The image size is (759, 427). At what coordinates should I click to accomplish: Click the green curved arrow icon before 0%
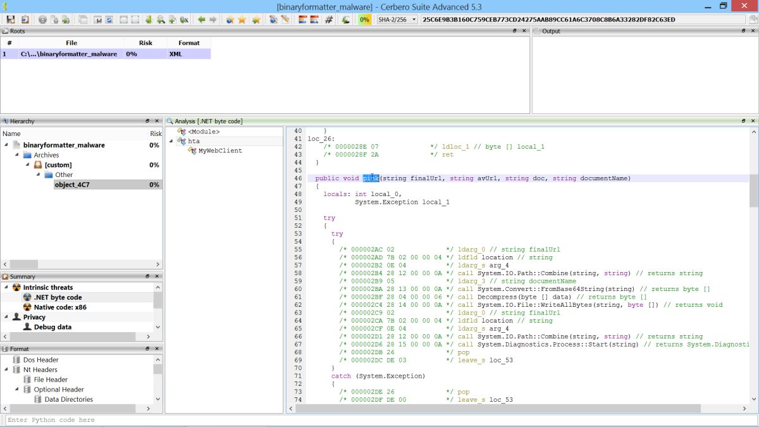coord(346,20)
